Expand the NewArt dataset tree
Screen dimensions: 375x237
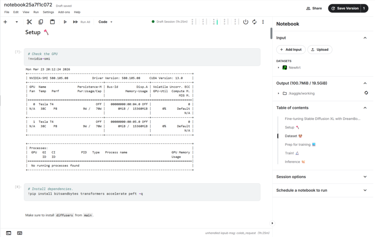click(x=278, y=67)
